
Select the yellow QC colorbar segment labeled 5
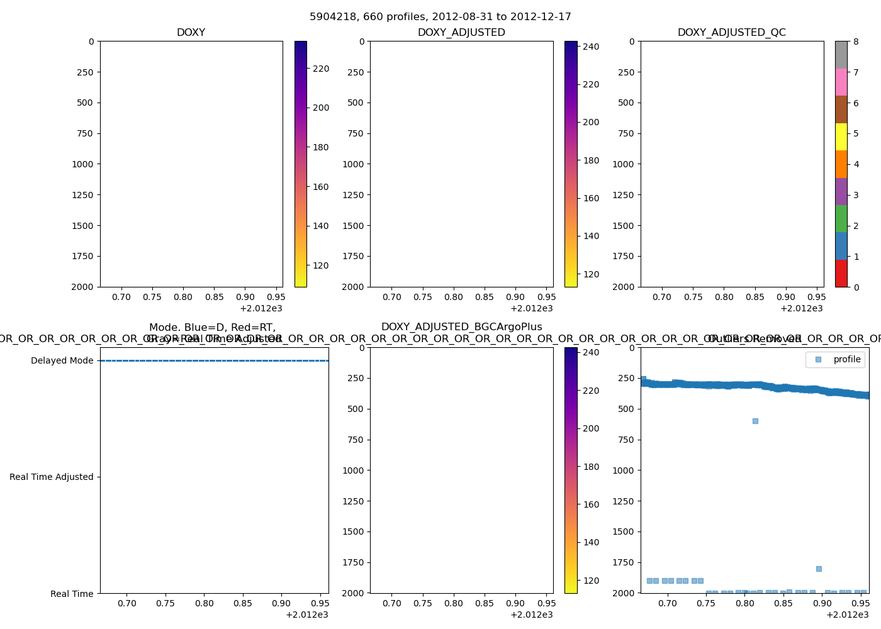[x=841, y=136]
